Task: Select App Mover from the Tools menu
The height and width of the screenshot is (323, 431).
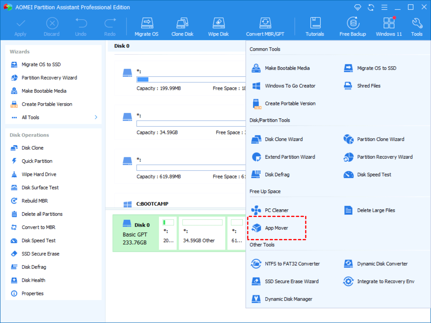Action: 276,228
